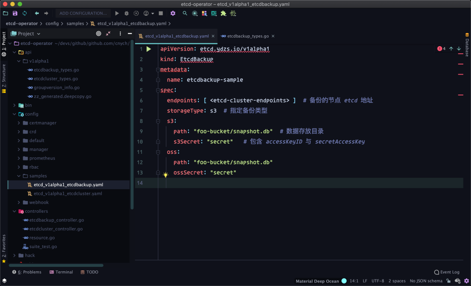This screenshot has width=471, height=286.
Task: Run the file using the gutter arrow on line 1
Action: pyautogui.click(x=149, y=49)
